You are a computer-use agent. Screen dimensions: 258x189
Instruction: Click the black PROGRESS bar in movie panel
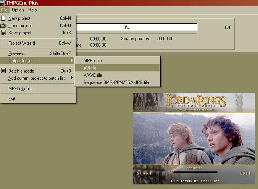[196, 172]
